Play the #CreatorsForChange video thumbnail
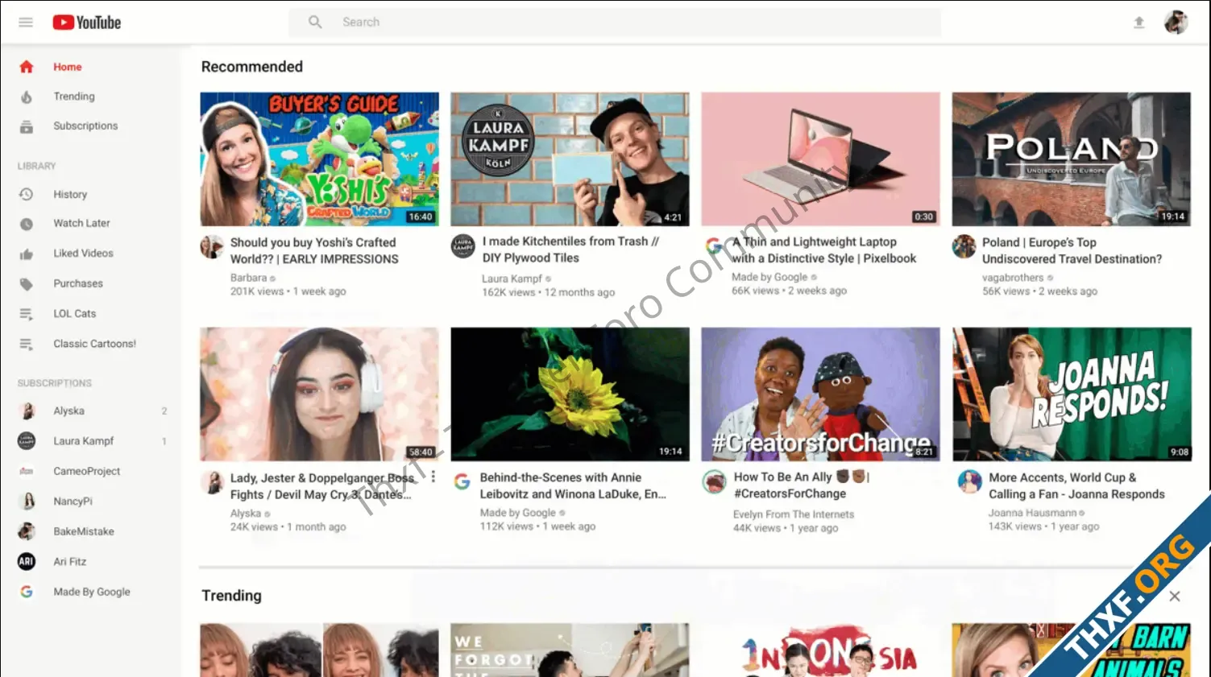 pos(820,394)
